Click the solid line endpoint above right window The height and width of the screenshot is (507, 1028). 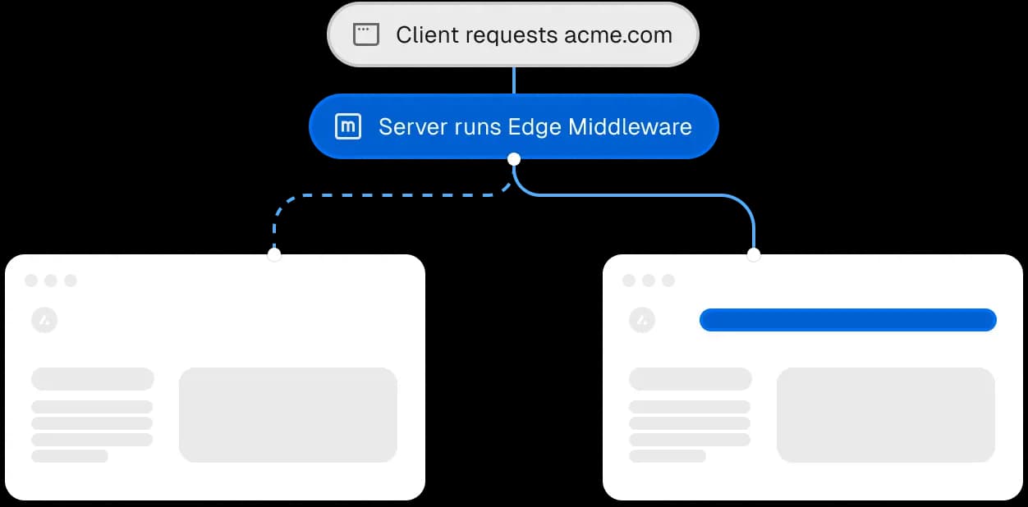(754, 254)
